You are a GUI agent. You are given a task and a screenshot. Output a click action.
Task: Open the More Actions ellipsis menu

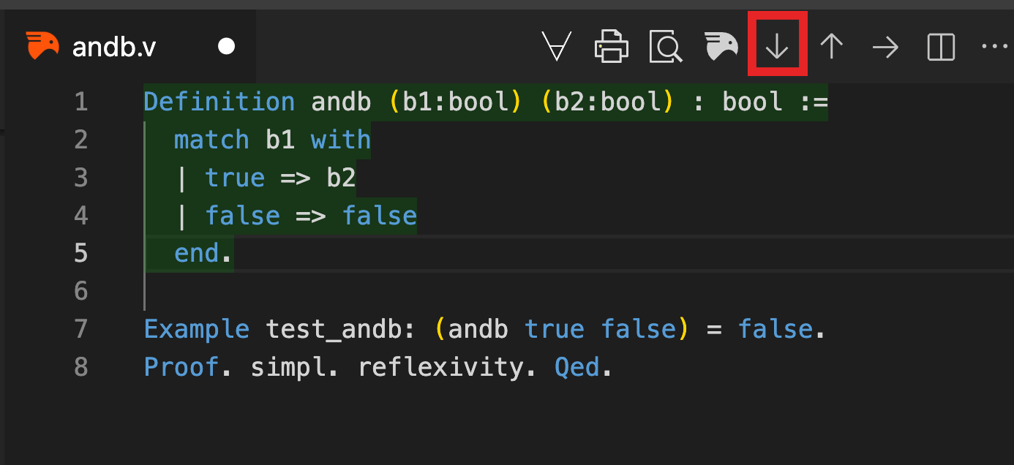tap(994, 47)
